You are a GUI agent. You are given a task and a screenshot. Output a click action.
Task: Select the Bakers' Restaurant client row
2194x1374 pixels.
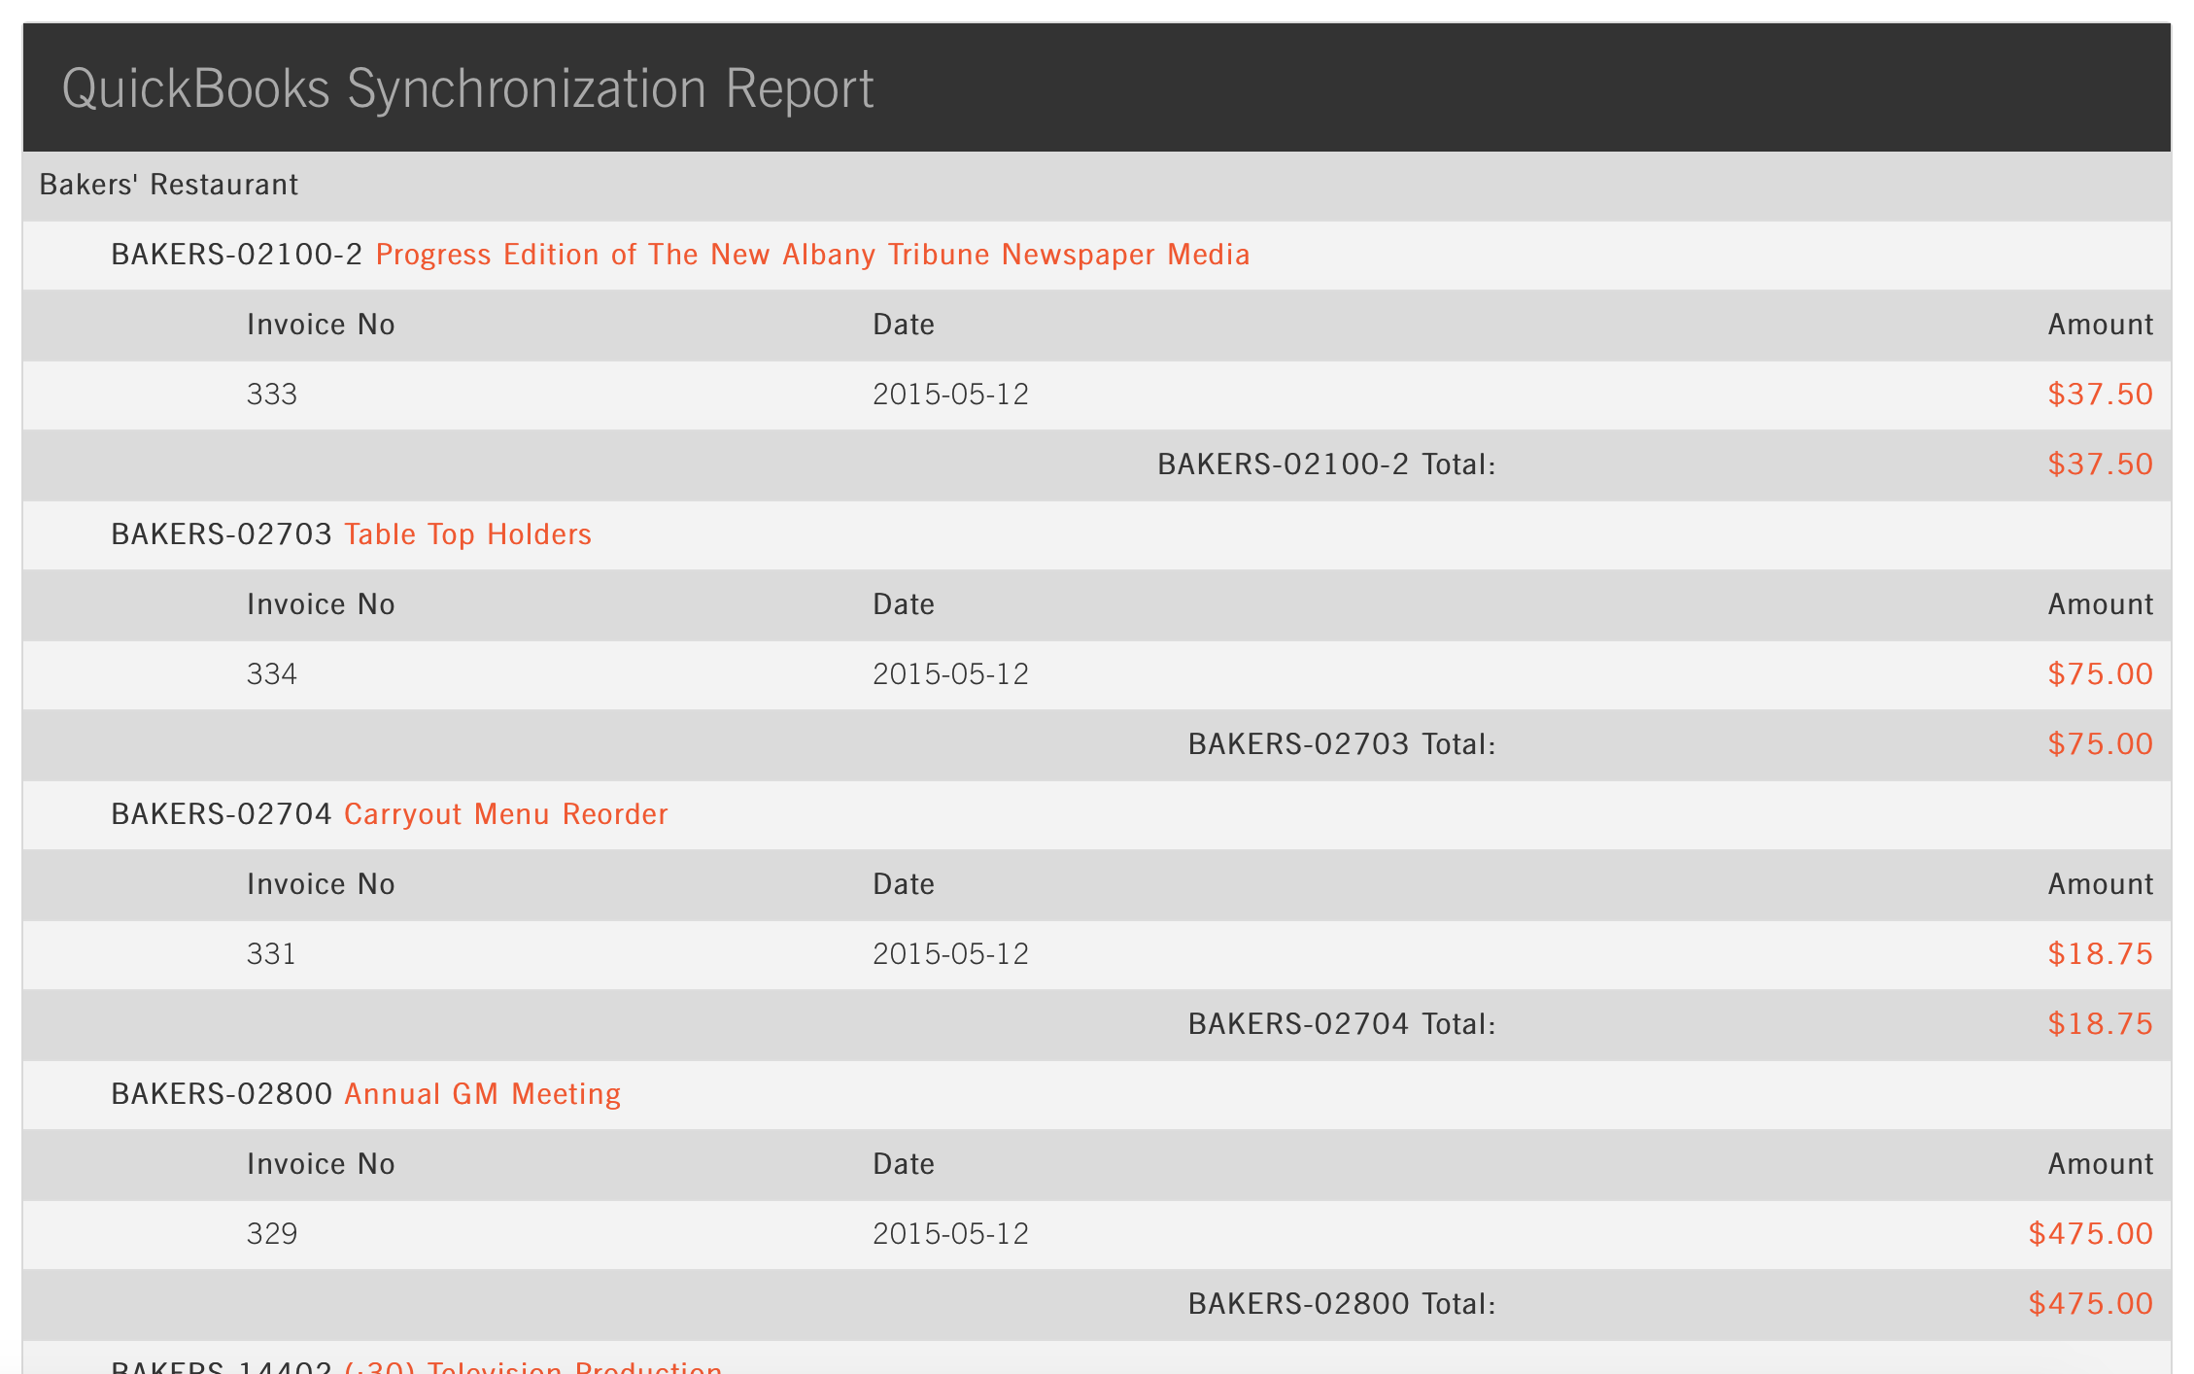pos(1097,186)
